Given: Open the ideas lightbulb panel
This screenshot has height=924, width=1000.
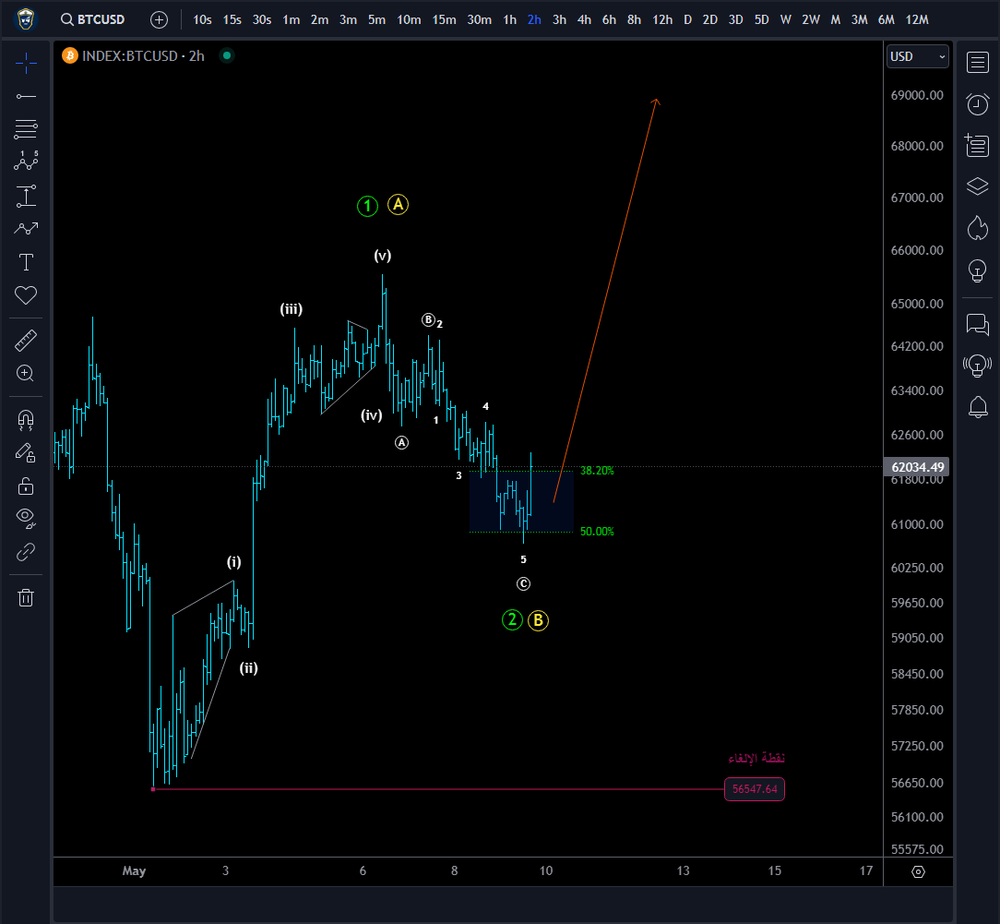Looking at the screenshot, I should (x=978, y=270).
